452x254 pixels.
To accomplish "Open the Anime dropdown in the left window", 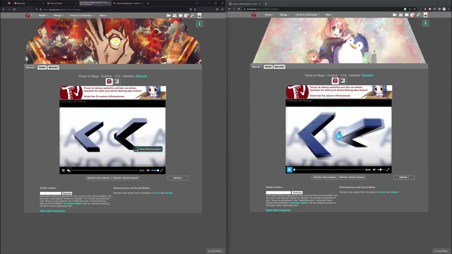I will click(43, 16).
